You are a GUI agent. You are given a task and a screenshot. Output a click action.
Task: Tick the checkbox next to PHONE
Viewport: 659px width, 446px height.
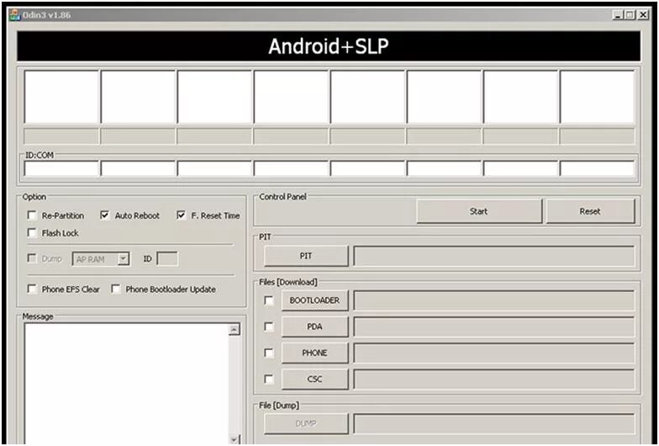coord(269,353)
